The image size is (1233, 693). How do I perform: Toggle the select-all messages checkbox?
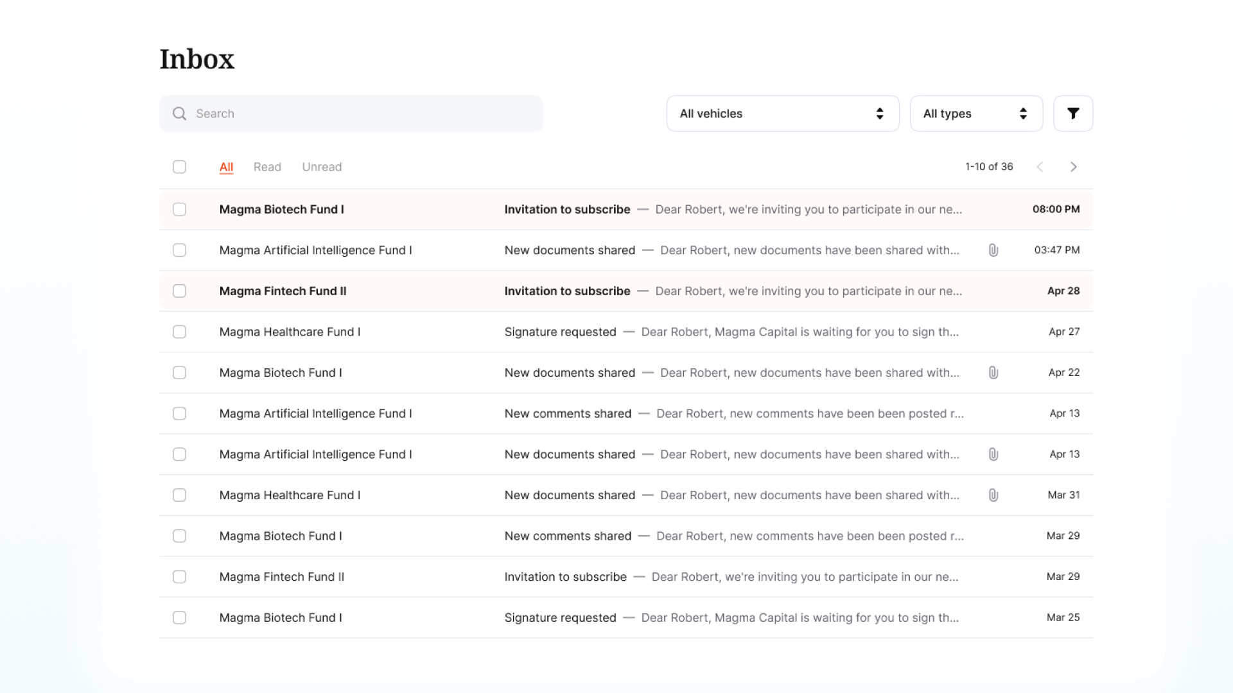179,167
